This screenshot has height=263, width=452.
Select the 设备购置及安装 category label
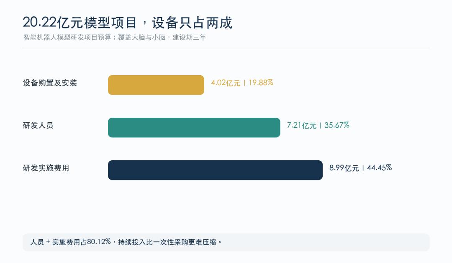coord(50,83)
